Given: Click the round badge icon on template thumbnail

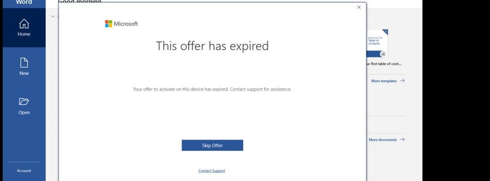Looking at the screenshot, I should click(x=383, y=54).
